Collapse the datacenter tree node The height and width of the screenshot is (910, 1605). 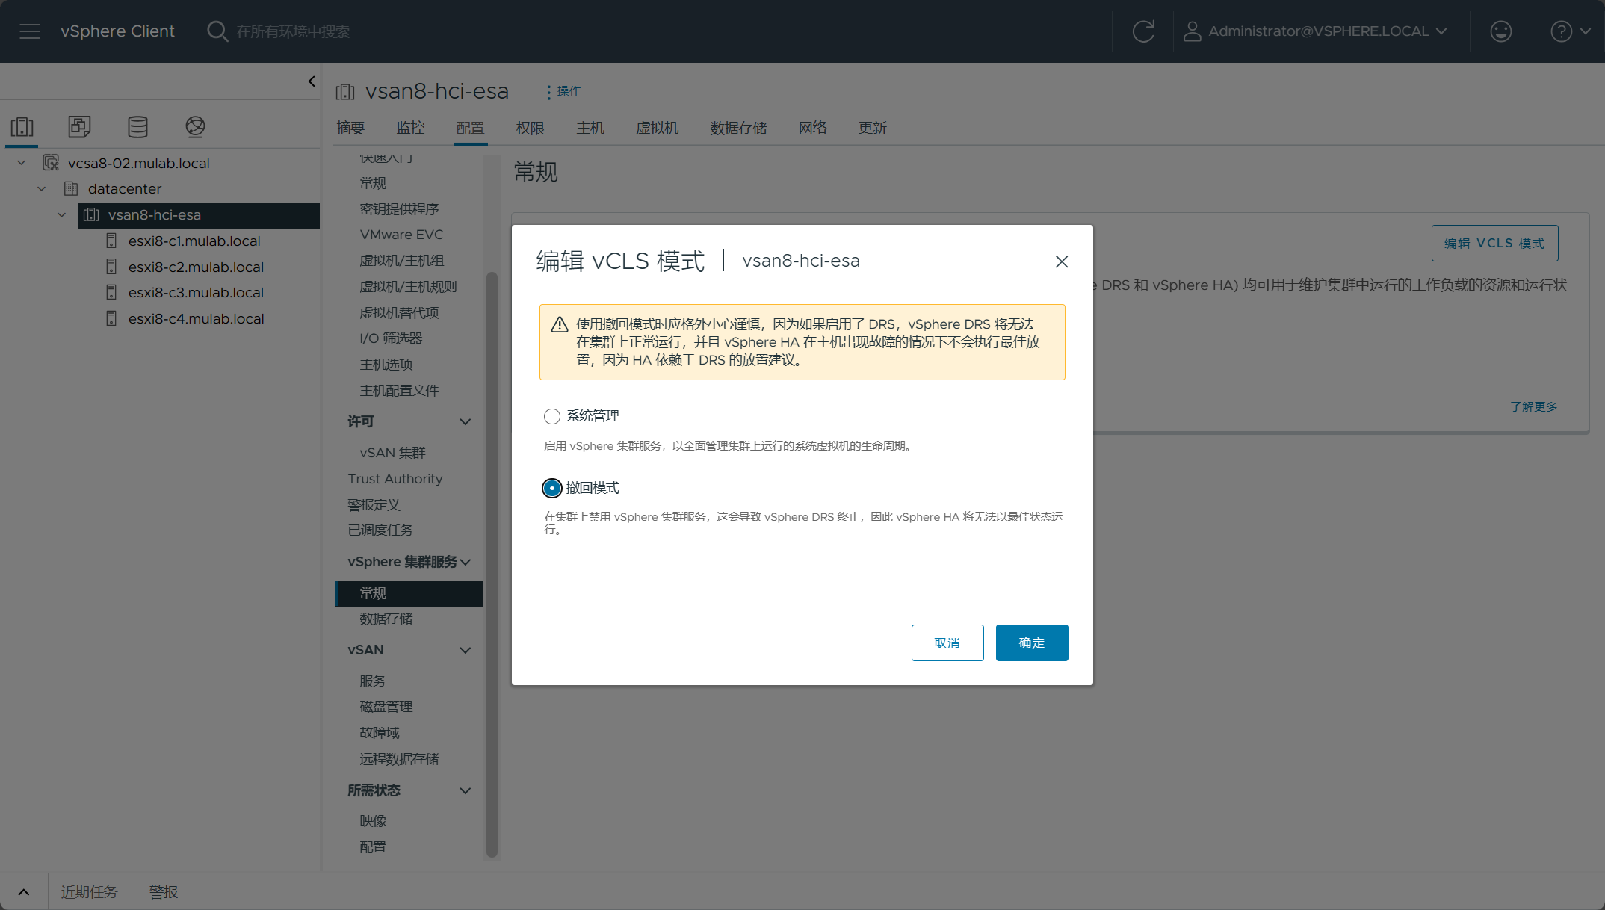42,188
